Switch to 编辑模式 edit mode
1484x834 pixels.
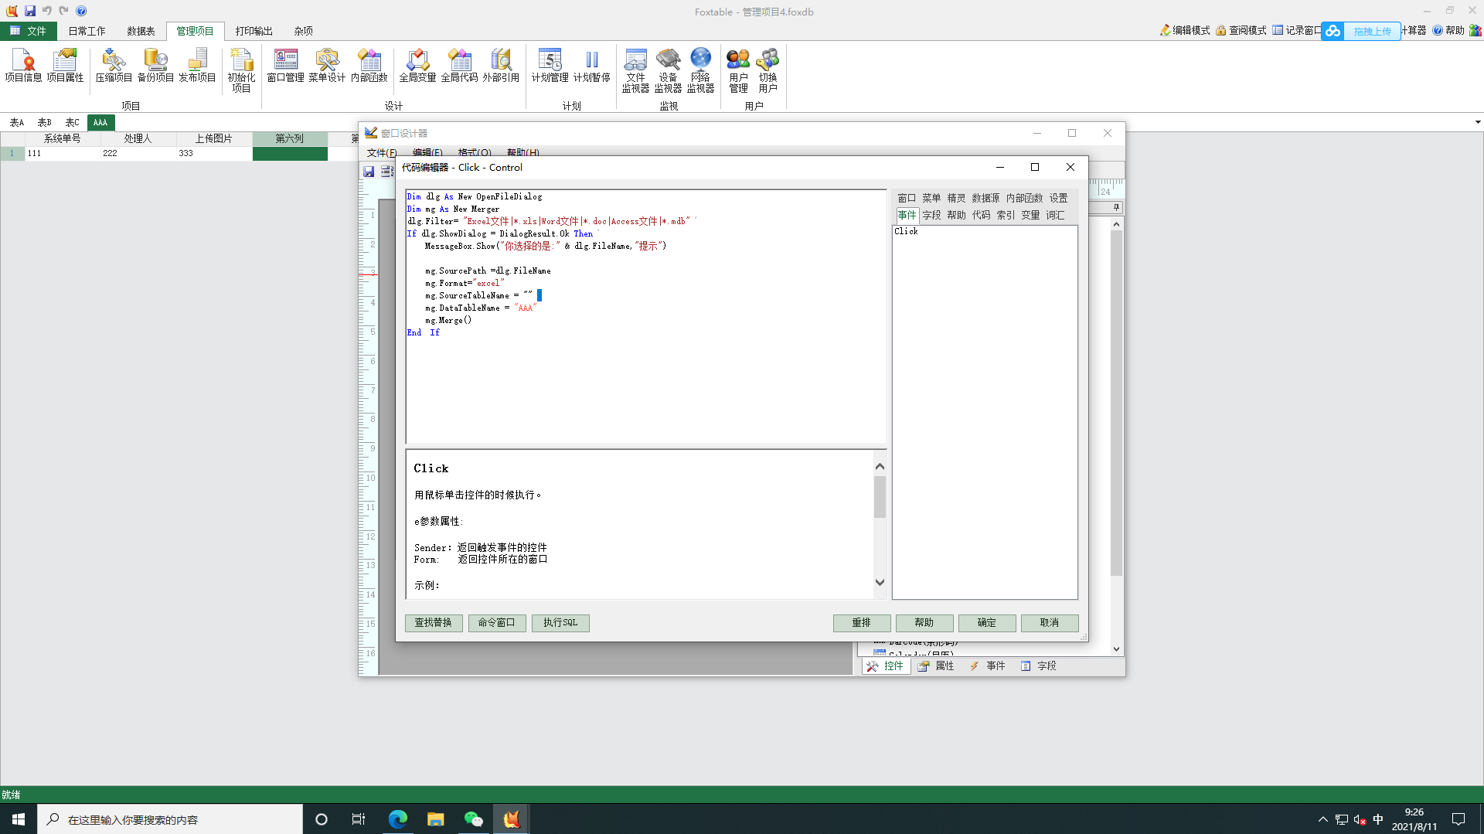pyautogui.click(x=1185, y=30)
